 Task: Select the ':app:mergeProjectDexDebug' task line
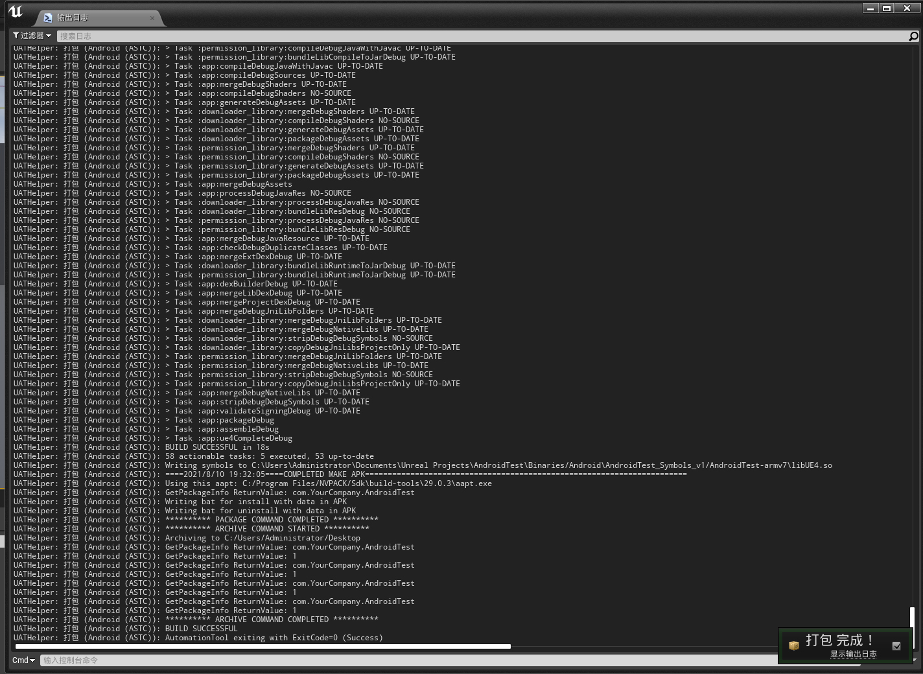187,302
